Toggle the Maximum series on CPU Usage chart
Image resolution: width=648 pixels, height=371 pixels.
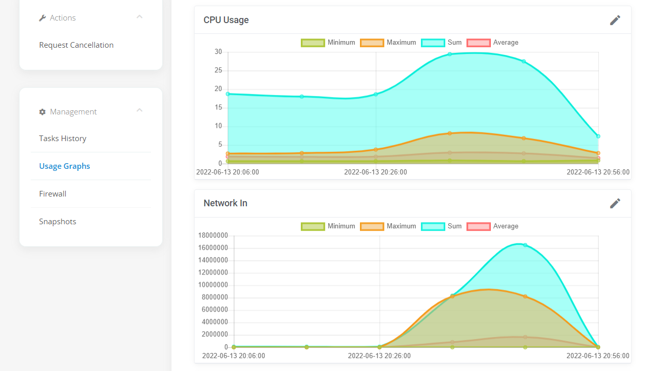(x=388, y=43)
